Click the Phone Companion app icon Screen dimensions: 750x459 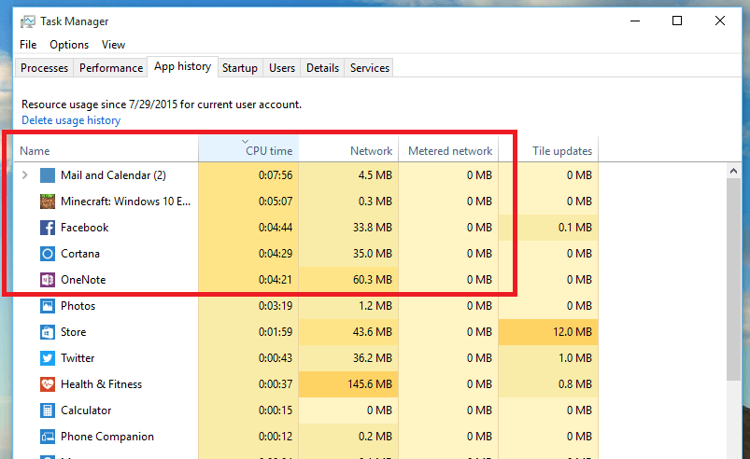(x=48, y=437)
